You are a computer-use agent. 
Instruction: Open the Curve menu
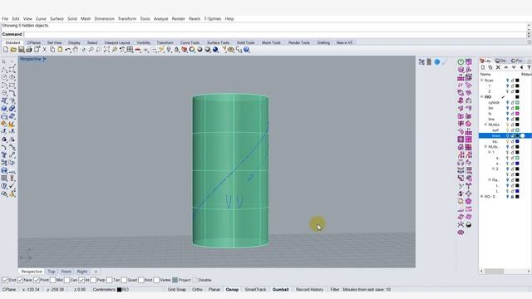tap(41, 18)
